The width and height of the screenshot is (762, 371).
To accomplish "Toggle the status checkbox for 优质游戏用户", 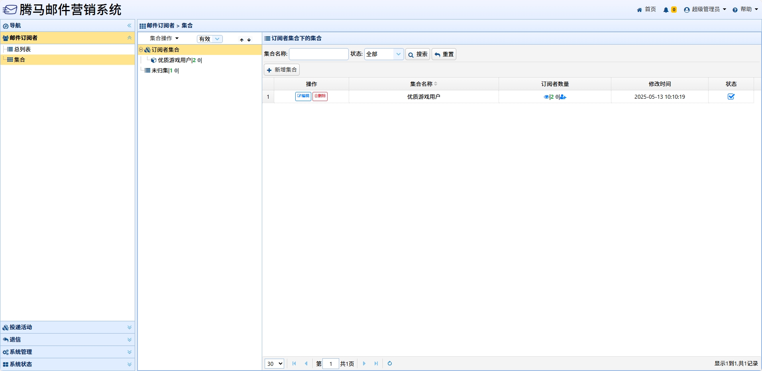I will [731, 97].
